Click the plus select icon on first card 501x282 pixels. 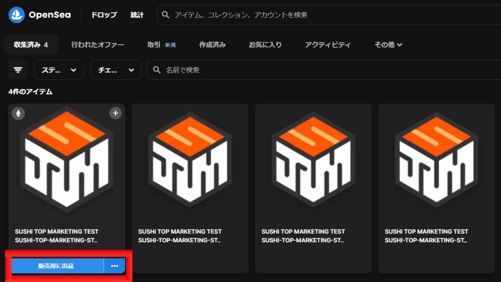click(x=116, y=113)
